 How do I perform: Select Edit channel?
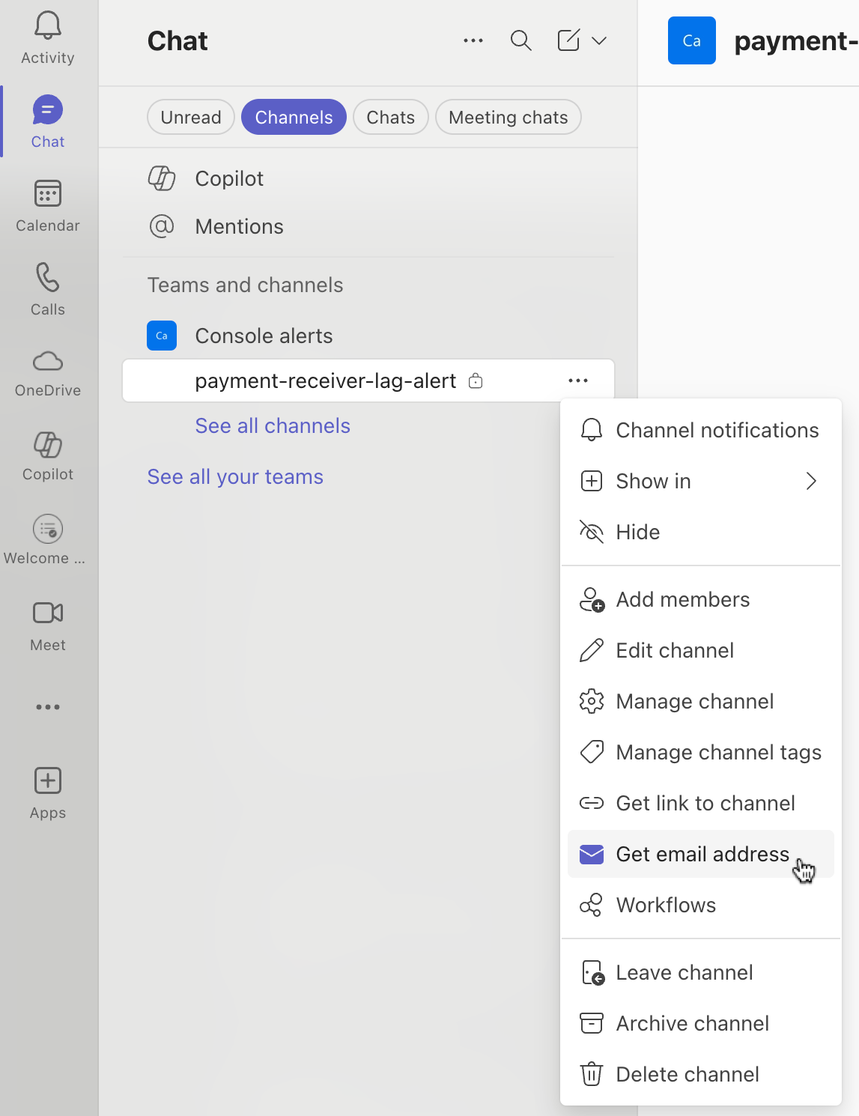pos(701,650)
